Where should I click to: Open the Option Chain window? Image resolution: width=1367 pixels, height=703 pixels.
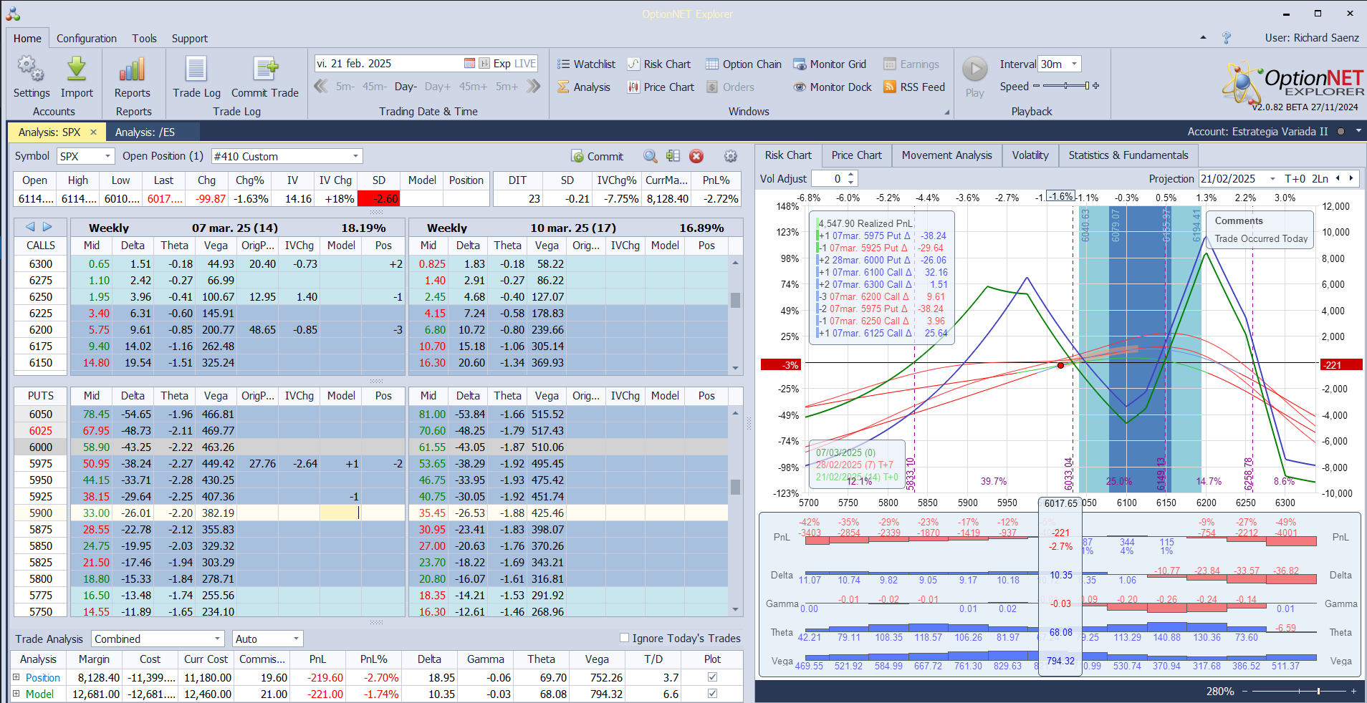(744, 64)
